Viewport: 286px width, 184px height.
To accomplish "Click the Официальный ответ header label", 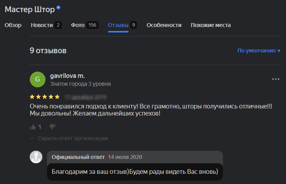I will coord(78,157).
